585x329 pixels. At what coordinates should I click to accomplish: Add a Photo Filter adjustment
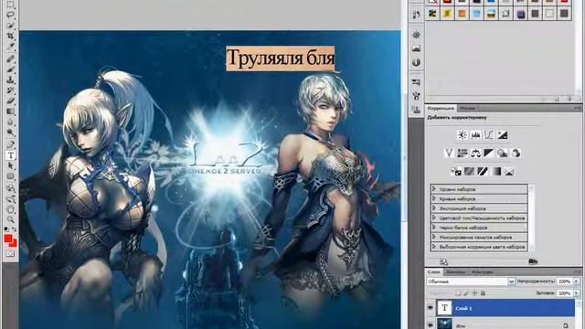(x=502, y=153)
